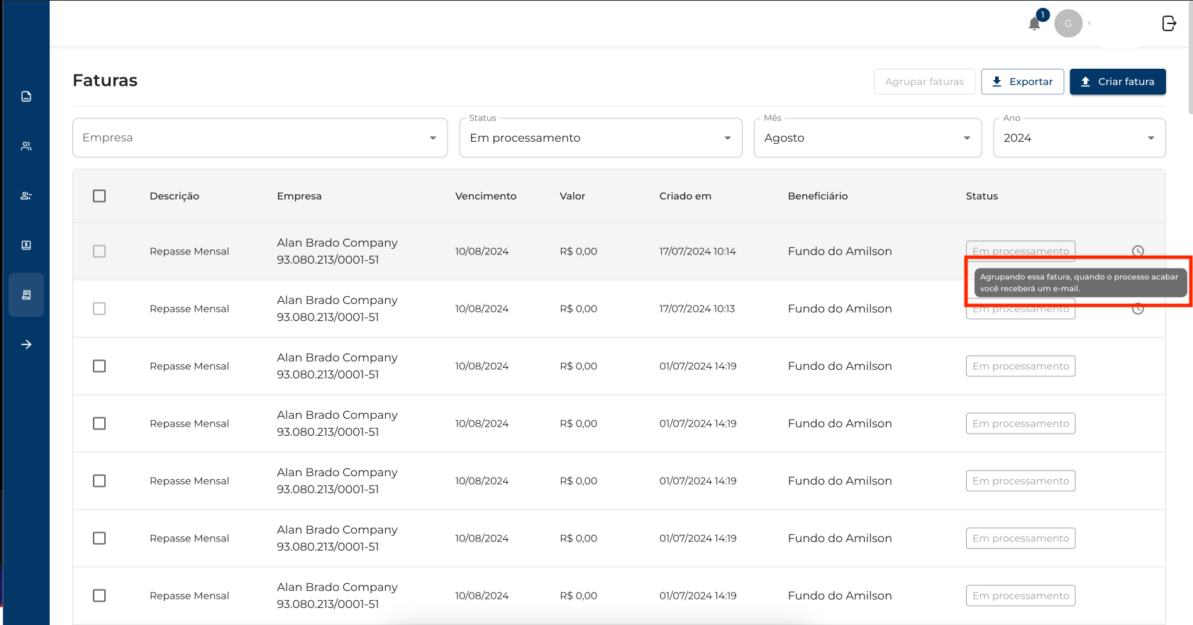
Task: Expand sidebar with the arrow icon
Action: click(26, 344)
